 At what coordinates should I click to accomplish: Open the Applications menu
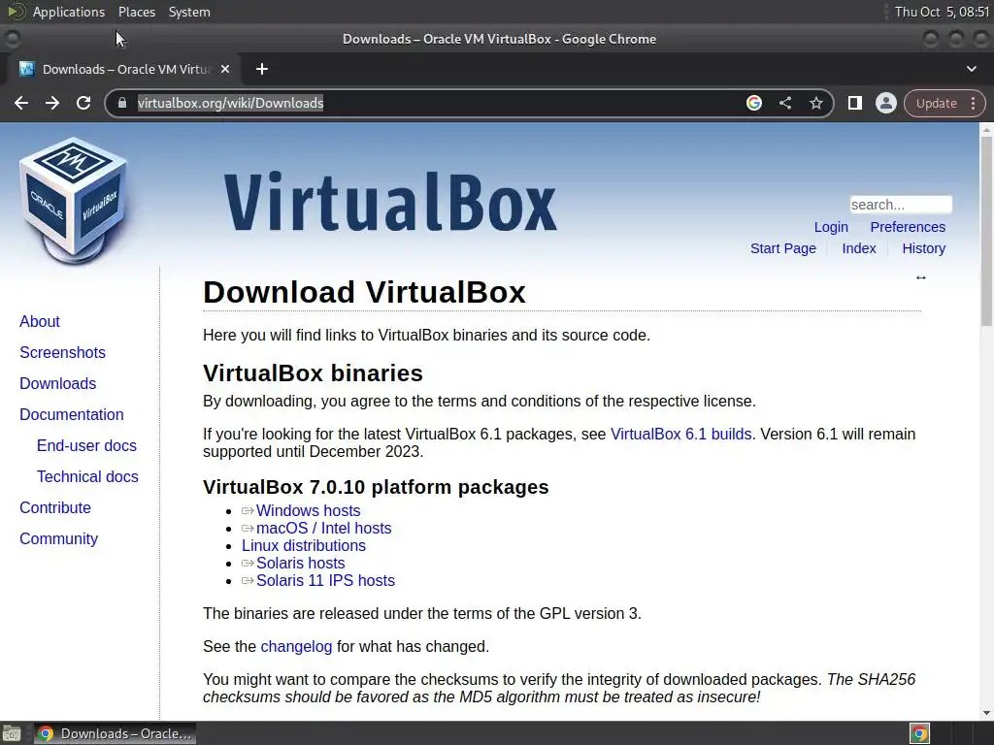click(69, 12)
